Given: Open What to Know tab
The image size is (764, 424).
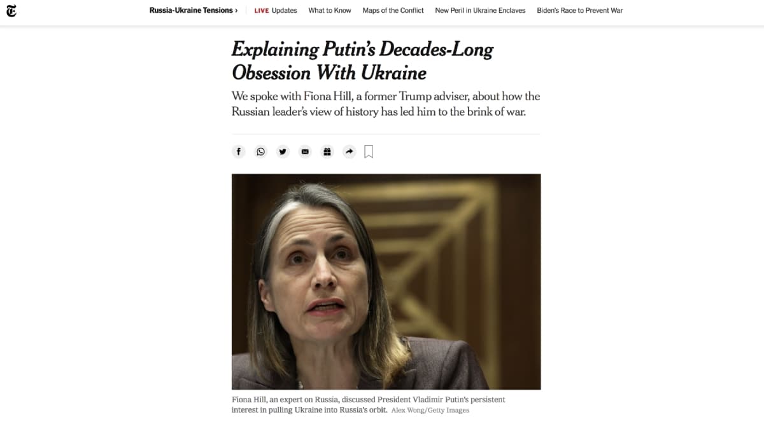Looking at the screenshot, I should 330,10.
